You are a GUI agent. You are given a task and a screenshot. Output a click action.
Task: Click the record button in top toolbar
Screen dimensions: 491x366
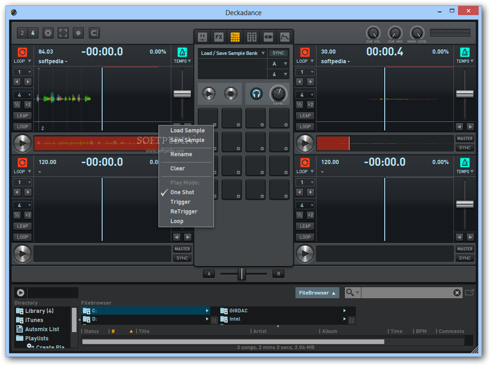pos(78,33)
